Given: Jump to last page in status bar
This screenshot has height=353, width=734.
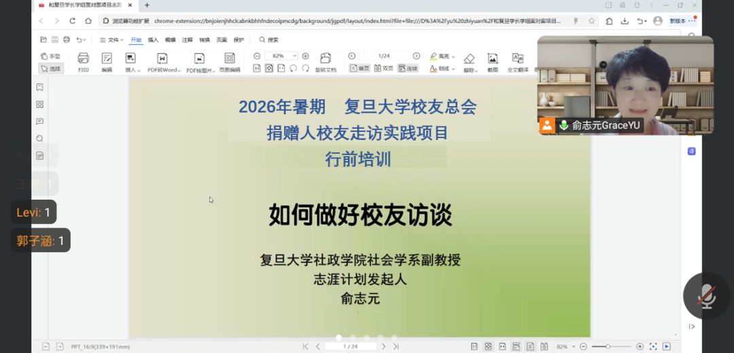Looking at the screenshot, I should coord(396,346).
